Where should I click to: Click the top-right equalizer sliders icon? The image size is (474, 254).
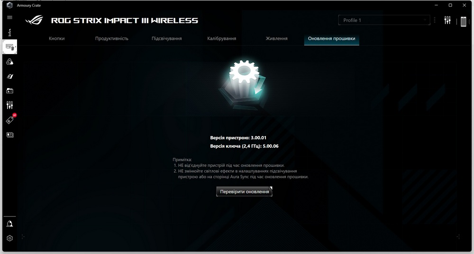447,20
